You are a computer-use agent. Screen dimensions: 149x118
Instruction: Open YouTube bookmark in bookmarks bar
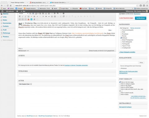point(84,8)
